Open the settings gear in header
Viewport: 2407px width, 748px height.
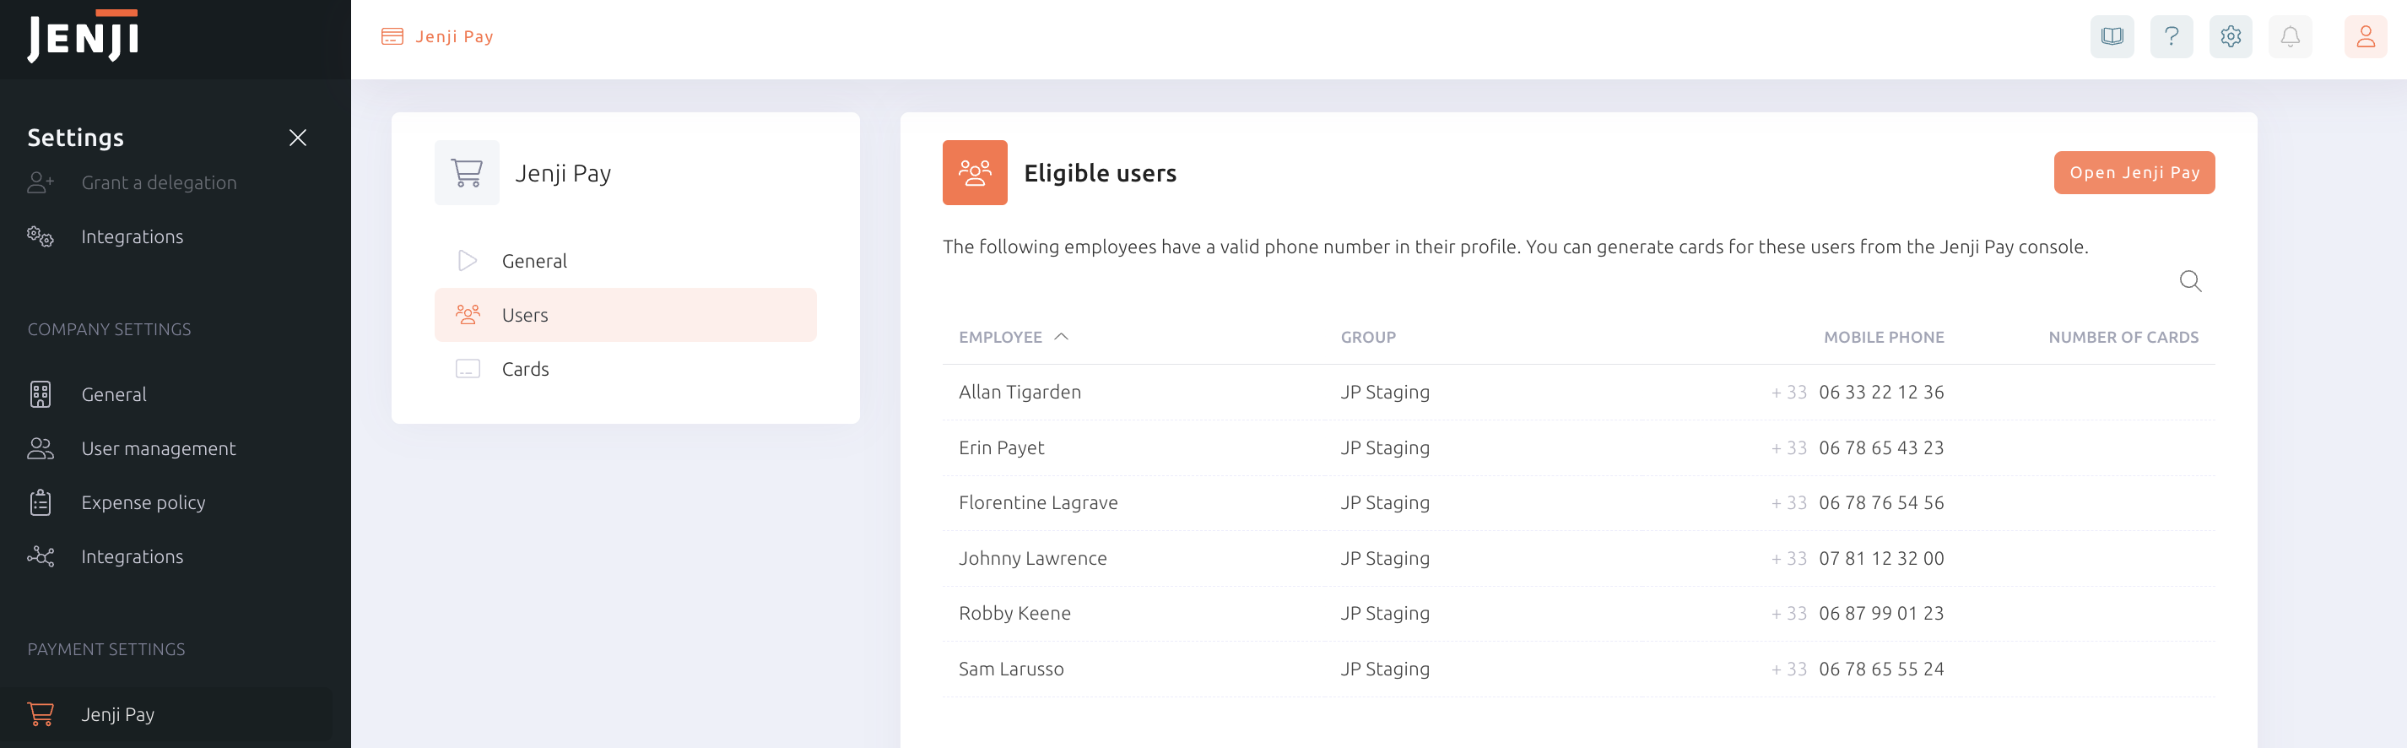pyautogui.click(x=2230, y=36)
